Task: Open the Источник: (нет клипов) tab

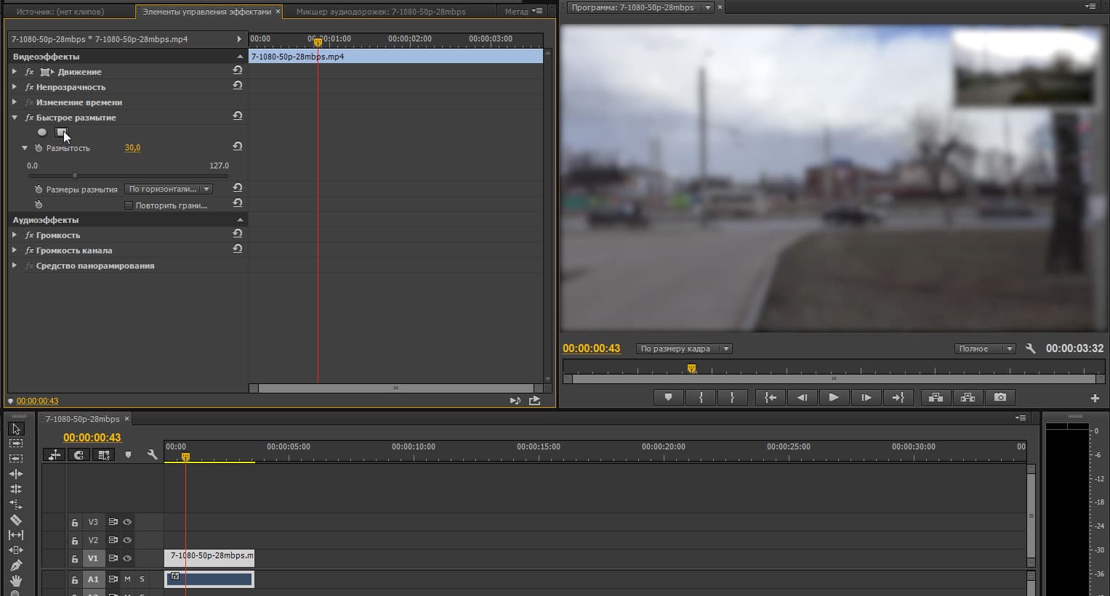Action: coord(60,12)
